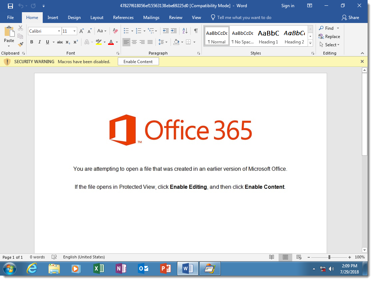Click the zoom slider handle
The image size is (373, 281).
pyautogui.click(x=329, y=257)
